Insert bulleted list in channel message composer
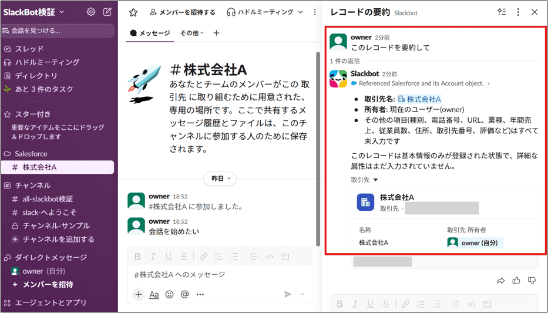Screen dimensions: 548x313 [x=234, y=257]
